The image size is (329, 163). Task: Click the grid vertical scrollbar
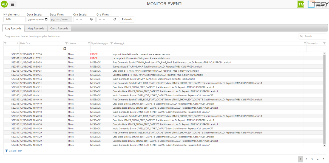324,99
